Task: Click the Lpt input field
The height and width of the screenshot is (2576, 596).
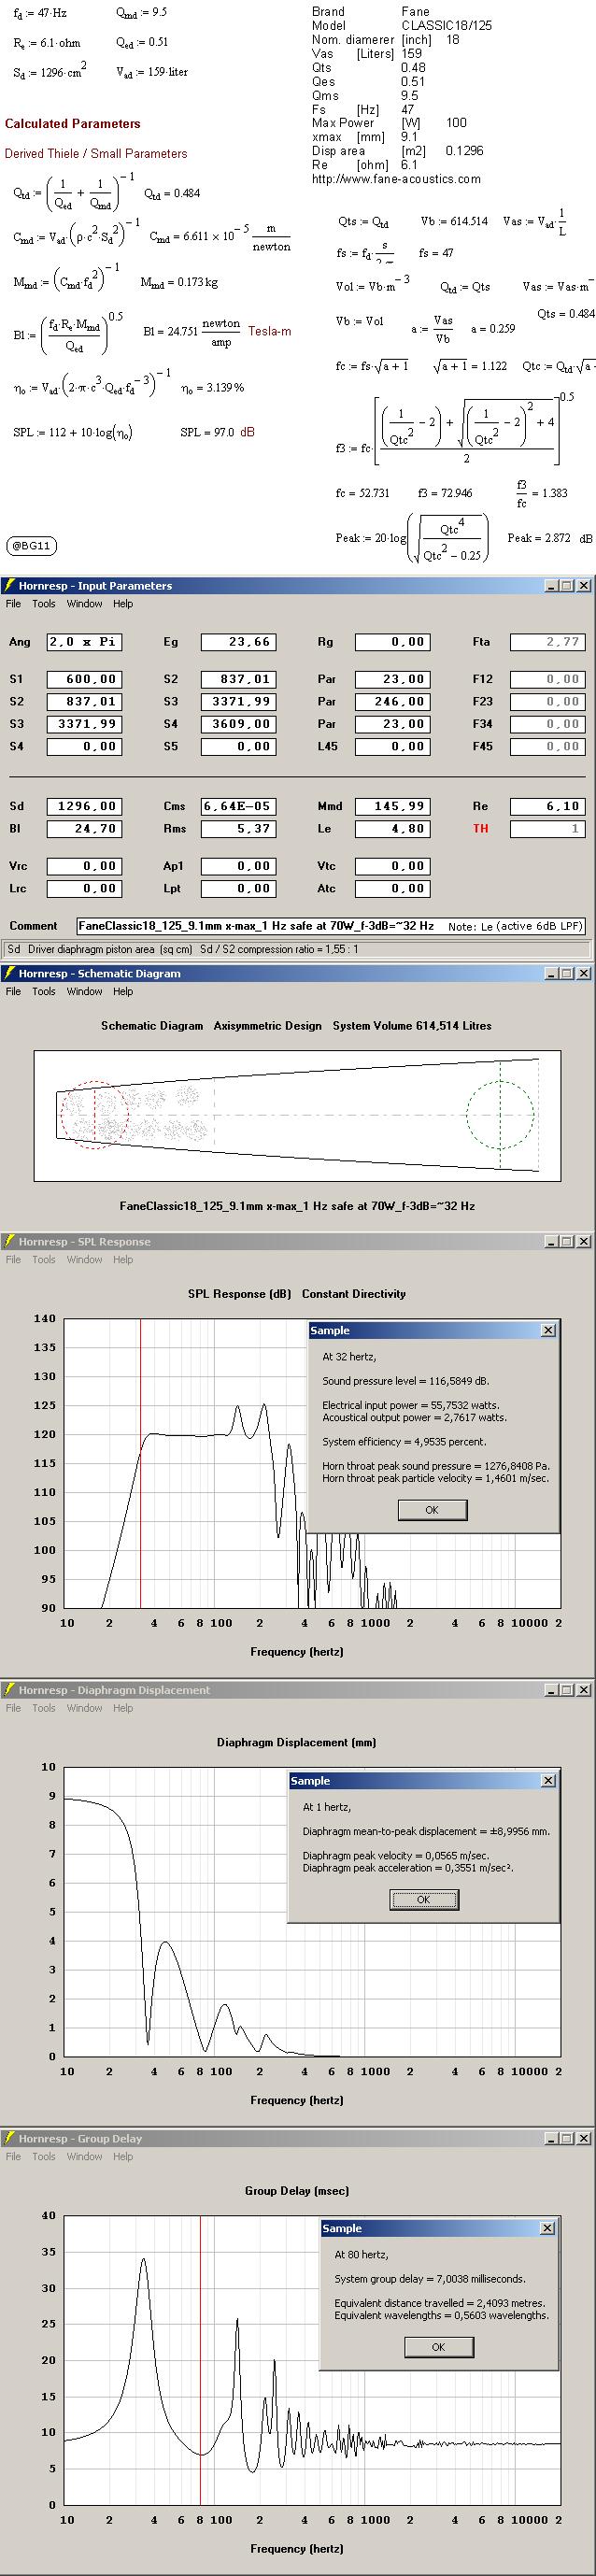Action: [238, 888]
